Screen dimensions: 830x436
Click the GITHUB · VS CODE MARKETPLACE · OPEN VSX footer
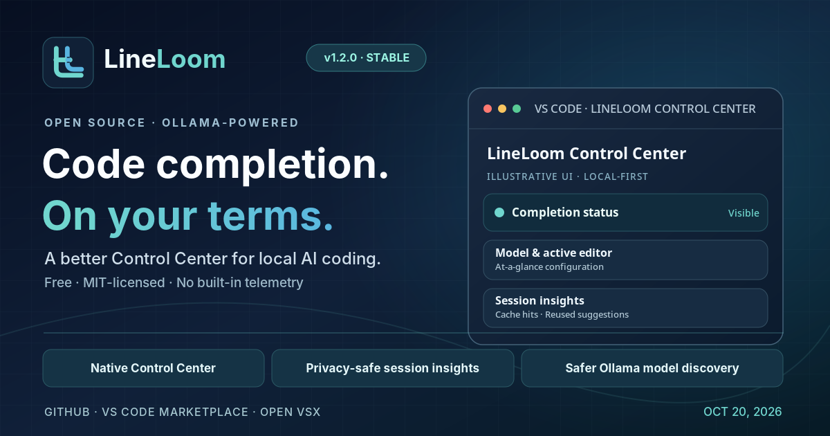[182, 412]
